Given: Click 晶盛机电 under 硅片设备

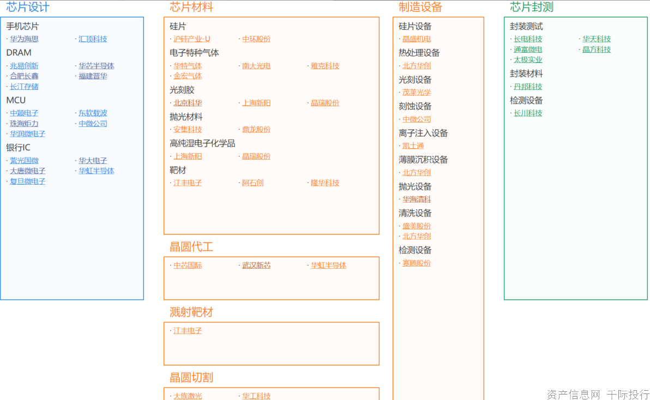Looking at the screenshot, I should (417, 39).
